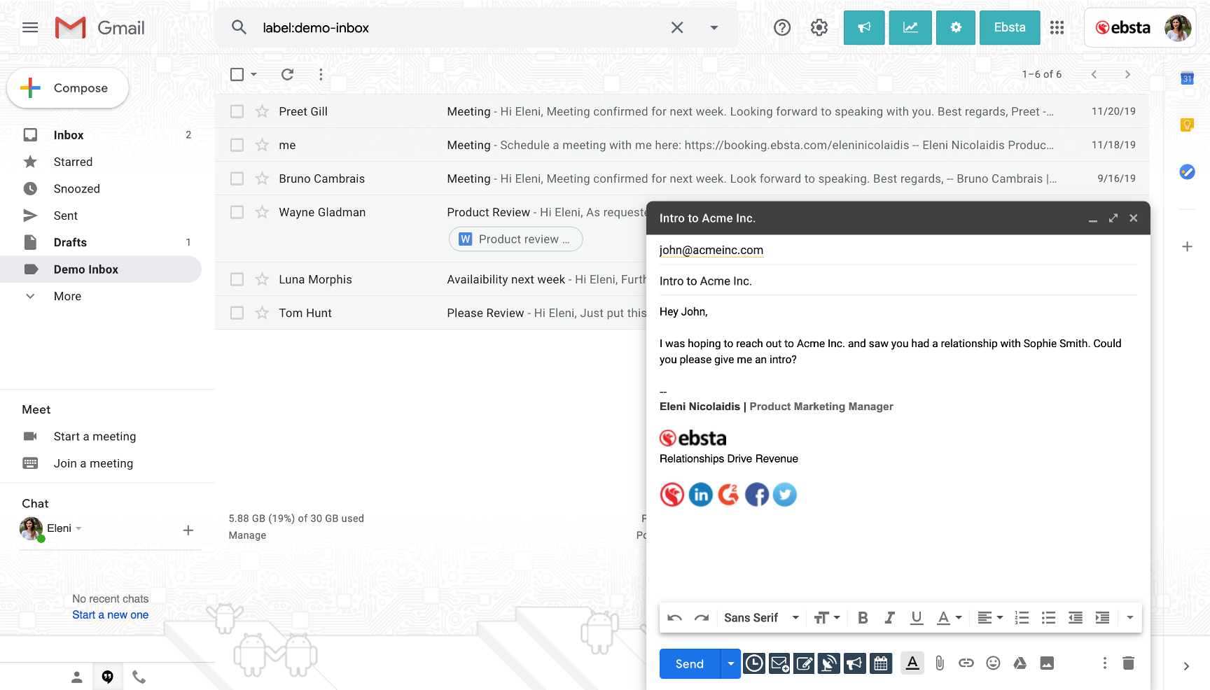Screen dimensions: 1210x690
Task: Click the 'Start a new one' chat link
Action: 110,615
